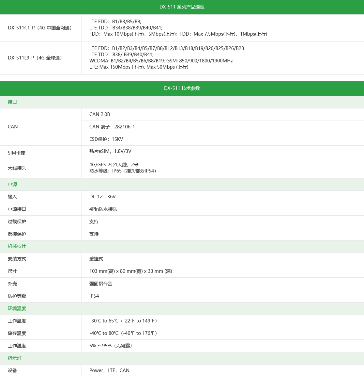Viewport: 364px width, 377px height.
Task: Select the 安装方式 label
Action: [17, 259]
